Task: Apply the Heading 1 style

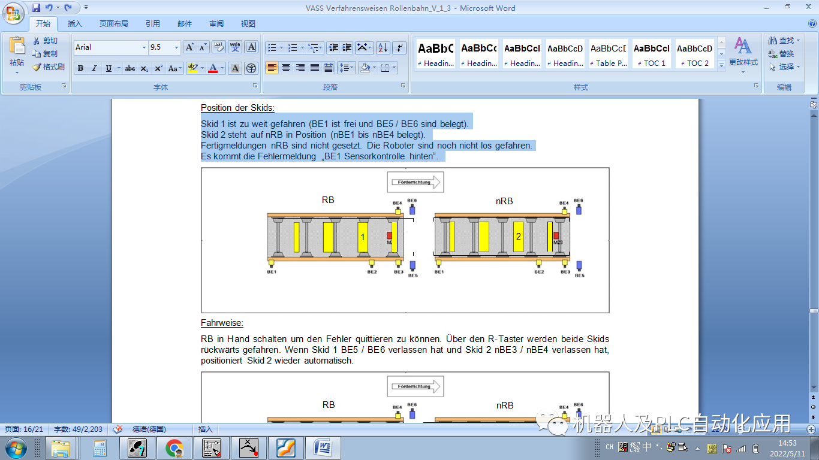Action: [435, 53]
